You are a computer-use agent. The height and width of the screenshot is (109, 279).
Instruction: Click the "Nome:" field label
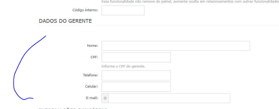click(92, 46)
